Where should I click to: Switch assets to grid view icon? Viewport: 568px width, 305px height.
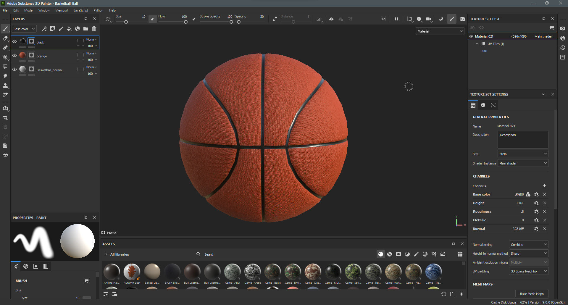[x=460, y=254]
